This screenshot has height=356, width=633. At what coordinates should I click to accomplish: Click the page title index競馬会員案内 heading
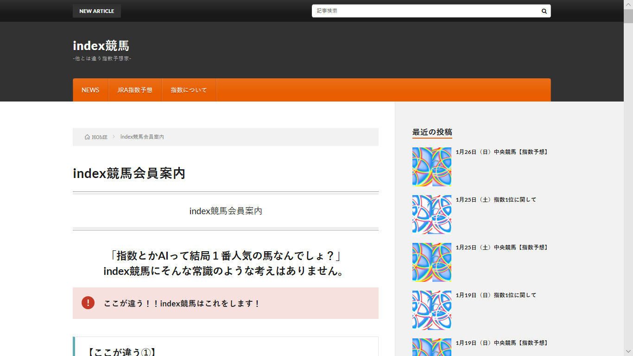129,173
